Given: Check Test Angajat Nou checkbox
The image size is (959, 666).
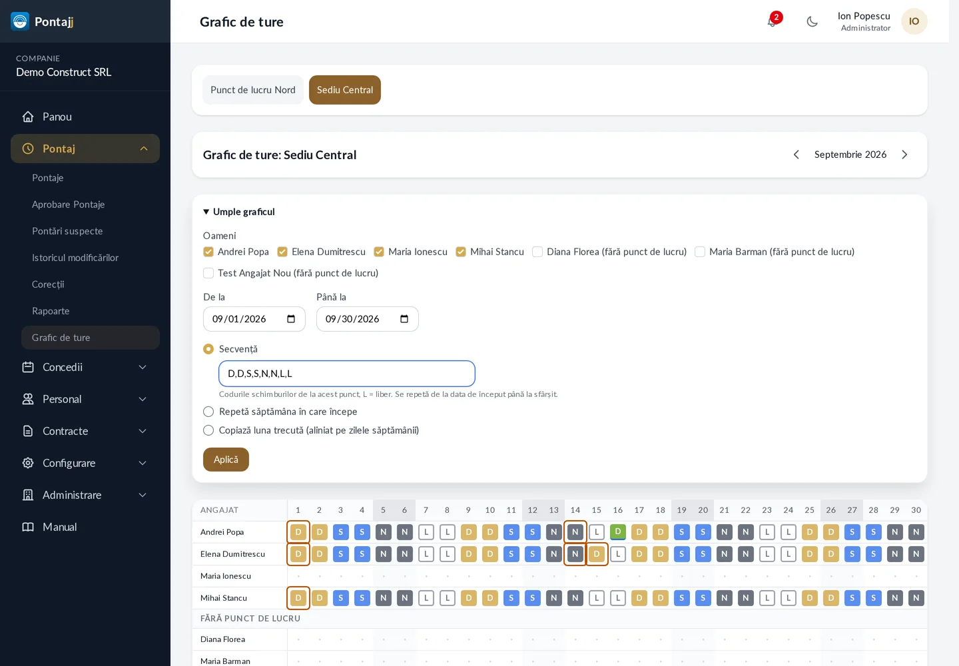Looking at the screenshot, I should coord(208,273).
